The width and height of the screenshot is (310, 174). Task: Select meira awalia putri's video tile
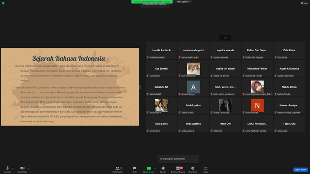(x=193, y=50)
